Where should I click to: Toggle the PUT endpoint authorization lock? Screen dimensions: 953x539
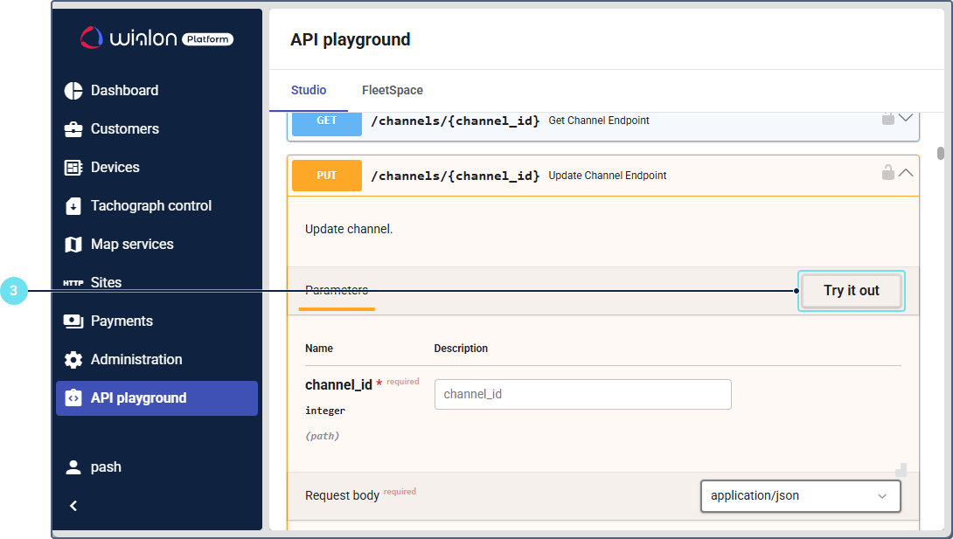tap(887, 173)
